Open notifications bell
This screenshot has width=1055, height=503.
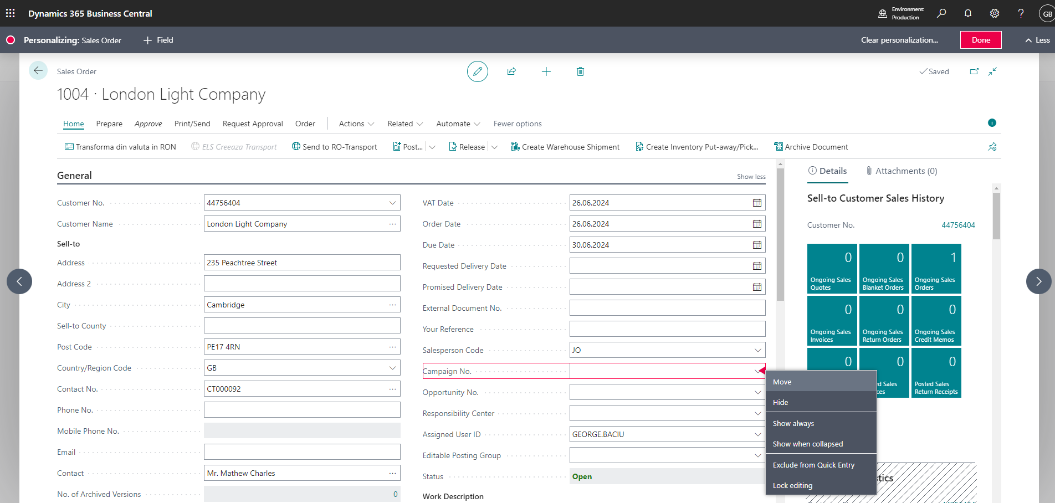[968, 13]
